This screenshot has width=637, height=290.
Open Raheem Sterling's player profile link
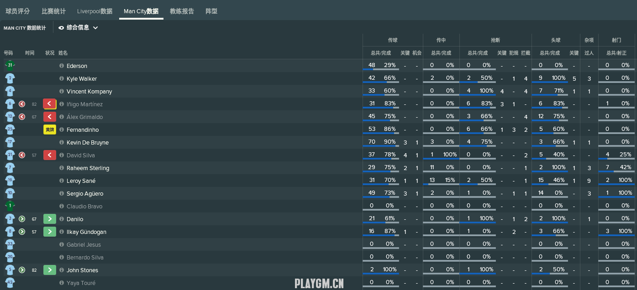[88, 168]
